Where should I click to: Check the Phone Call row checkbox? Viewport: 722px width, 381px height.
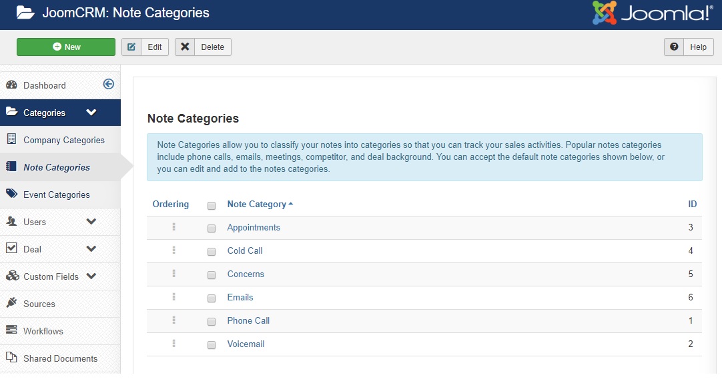(x=212, y=322)
